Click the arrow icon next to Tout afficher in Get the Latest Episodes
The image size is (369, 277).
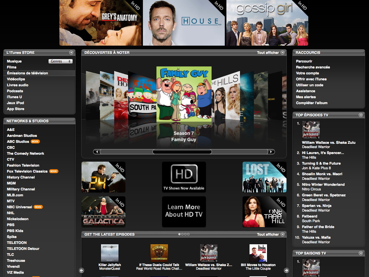[283, 234]
